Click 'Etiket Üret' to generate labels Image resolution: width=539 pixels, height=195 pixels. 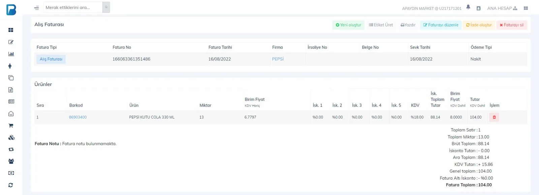tap(381, 25)
